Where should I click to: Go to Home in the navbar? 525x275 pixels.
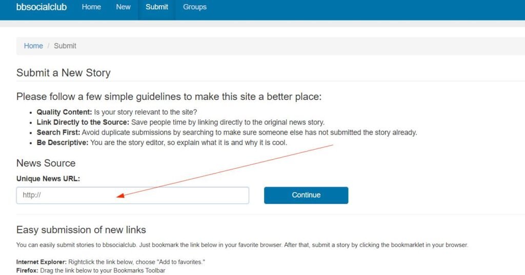click(x=91, y=7)
